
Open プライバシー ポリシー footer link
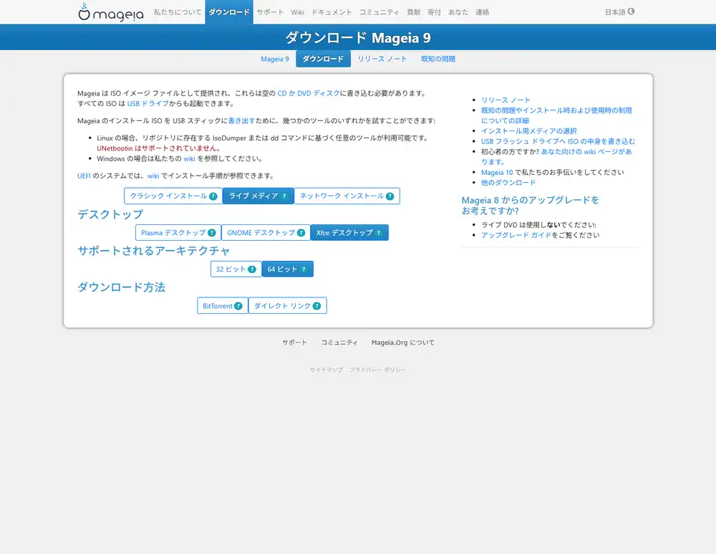click(377, 370)
